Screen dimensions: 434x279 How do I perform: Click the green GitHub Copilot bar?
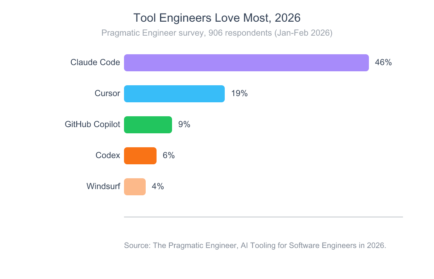[x=148, y=125]
